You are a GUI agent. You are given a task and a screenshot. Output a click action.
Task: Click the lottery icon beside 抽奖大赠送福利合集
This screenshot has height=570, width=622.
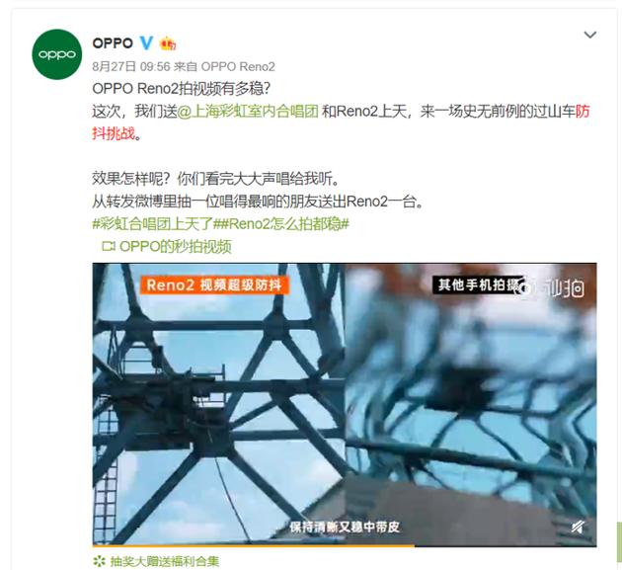99,561
